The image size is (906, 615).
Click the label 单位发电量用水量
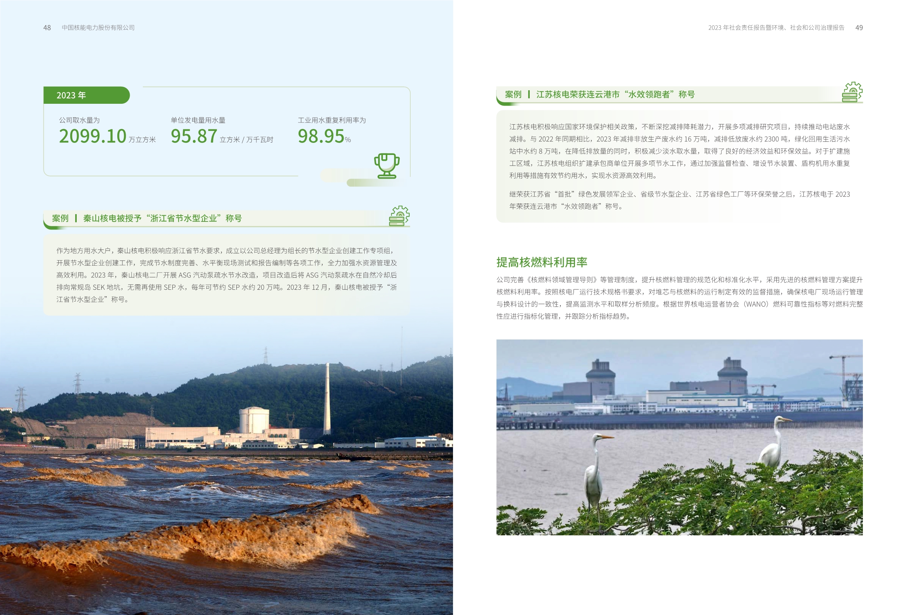coord(198,120)
